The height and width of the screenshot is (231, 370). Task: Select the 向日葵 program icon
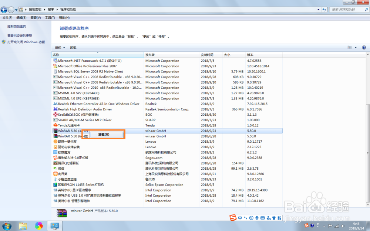55,174
